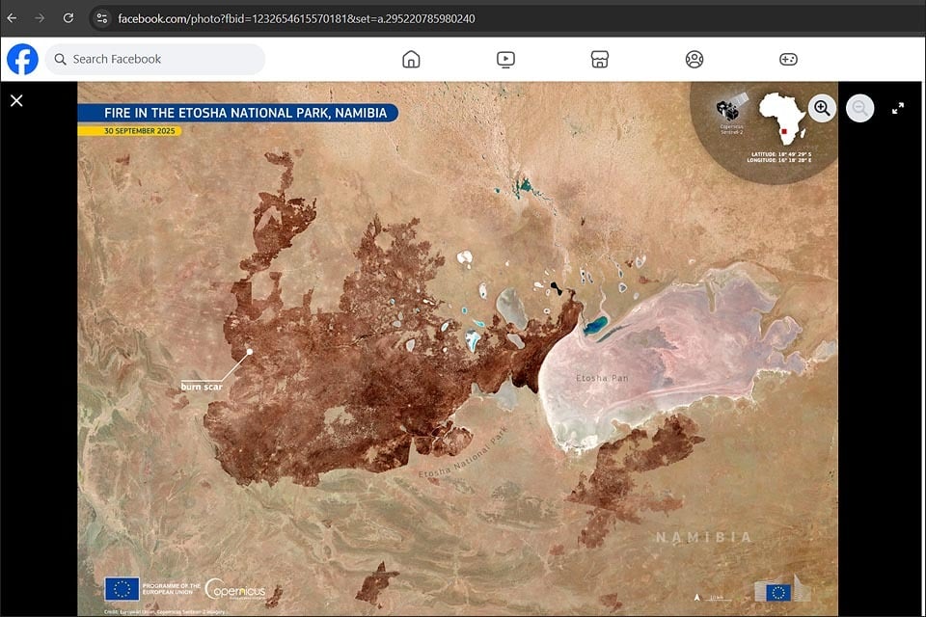The height and width of the screenshot is (617, 926).
Task: Open Facebook Marketplace
Action: [x=600, y=59]
